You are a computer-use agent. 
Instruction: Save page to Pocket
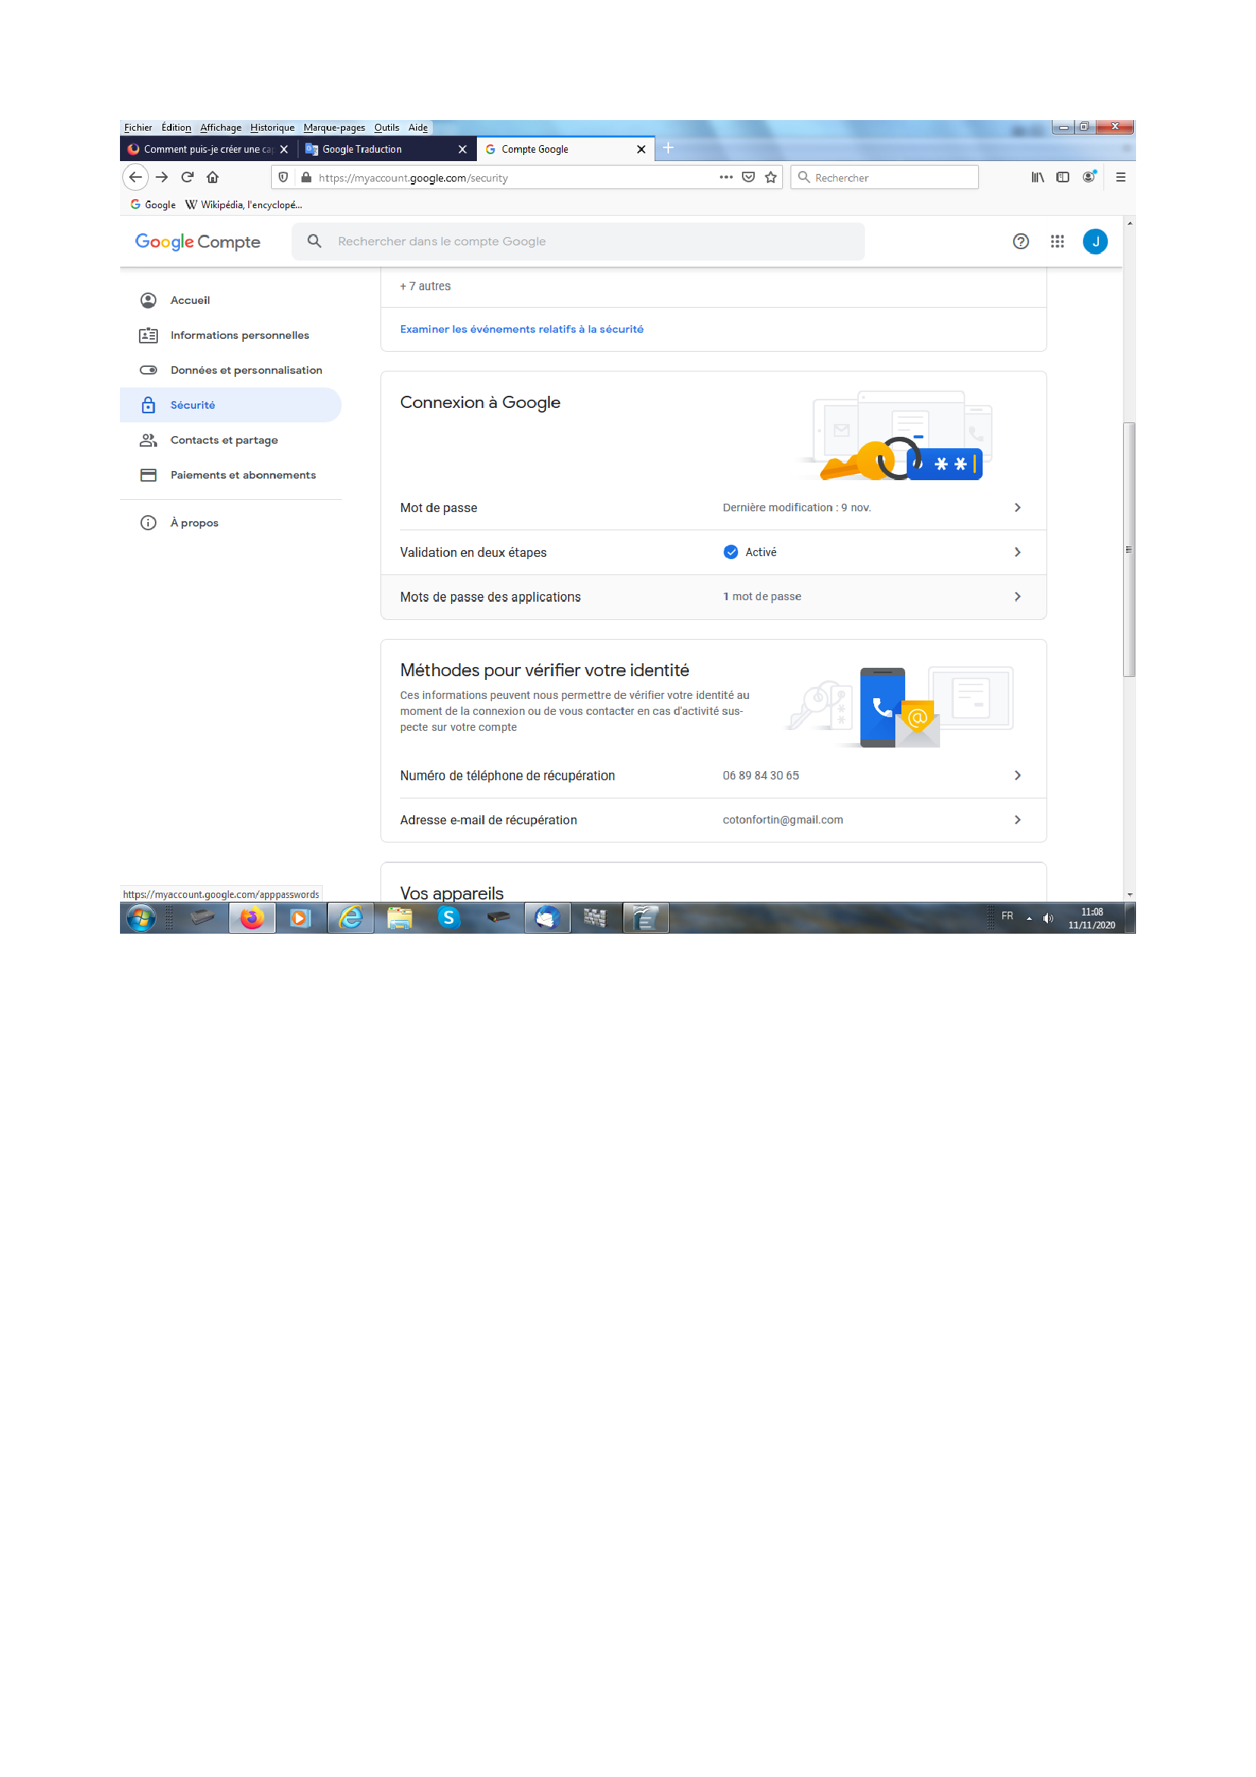[x=749, y=177]
